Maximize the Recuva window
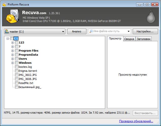Image resolution: width=161 pixels, height=126 pixels. tap(147, 4)
